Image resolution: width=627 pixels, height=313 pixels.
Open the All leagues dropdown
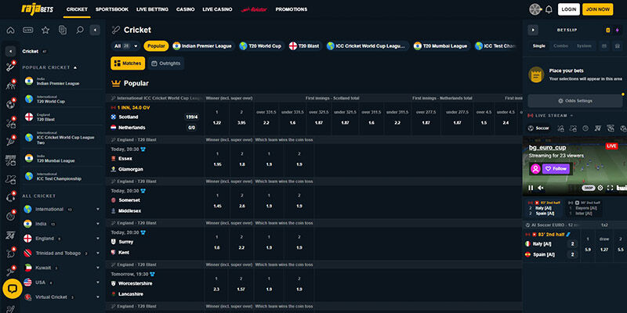tap(125, 46)
